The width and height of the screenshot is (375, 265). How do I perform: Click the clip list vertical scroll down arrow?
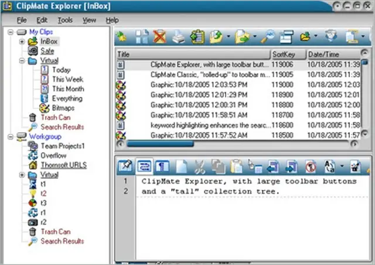point(364,133)
